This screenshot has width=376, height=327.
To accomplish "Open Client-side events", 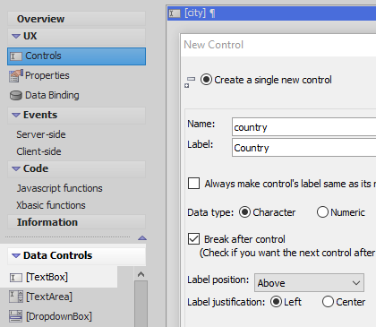I will point(38,151).
